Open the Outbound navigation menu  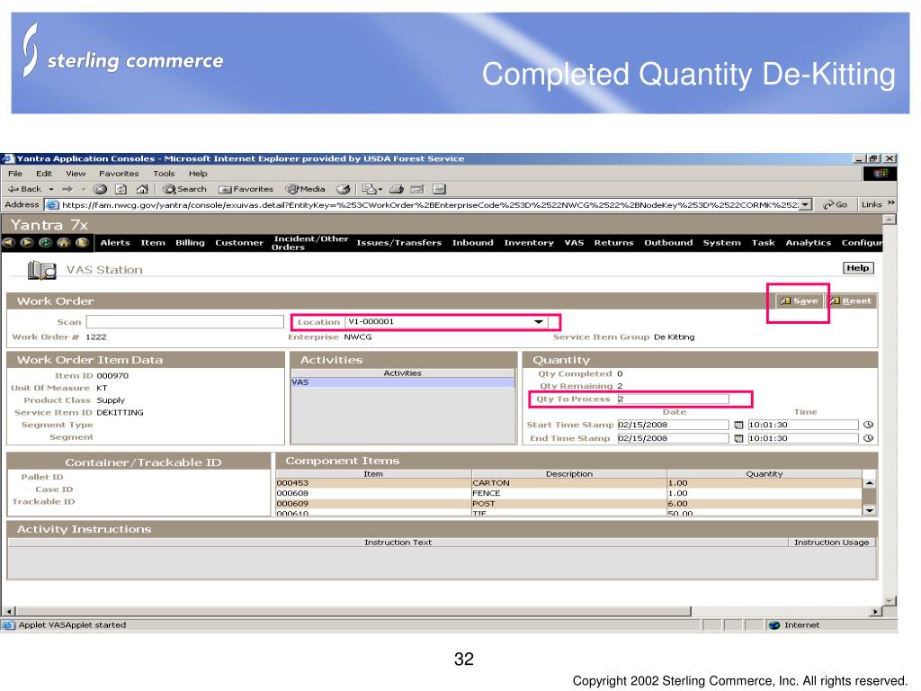click(x=668, y=243)
